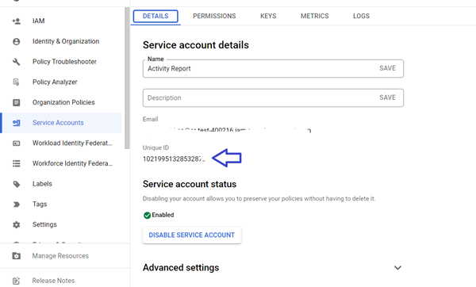Switch to the Keys tab
This screenshot has width=476, height=287.
click(x=268, y=16)
